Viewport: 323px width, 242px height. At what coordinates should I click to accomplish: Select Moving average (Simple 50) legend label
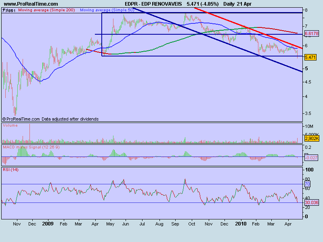pyautogui.click(x=107, y=10)
